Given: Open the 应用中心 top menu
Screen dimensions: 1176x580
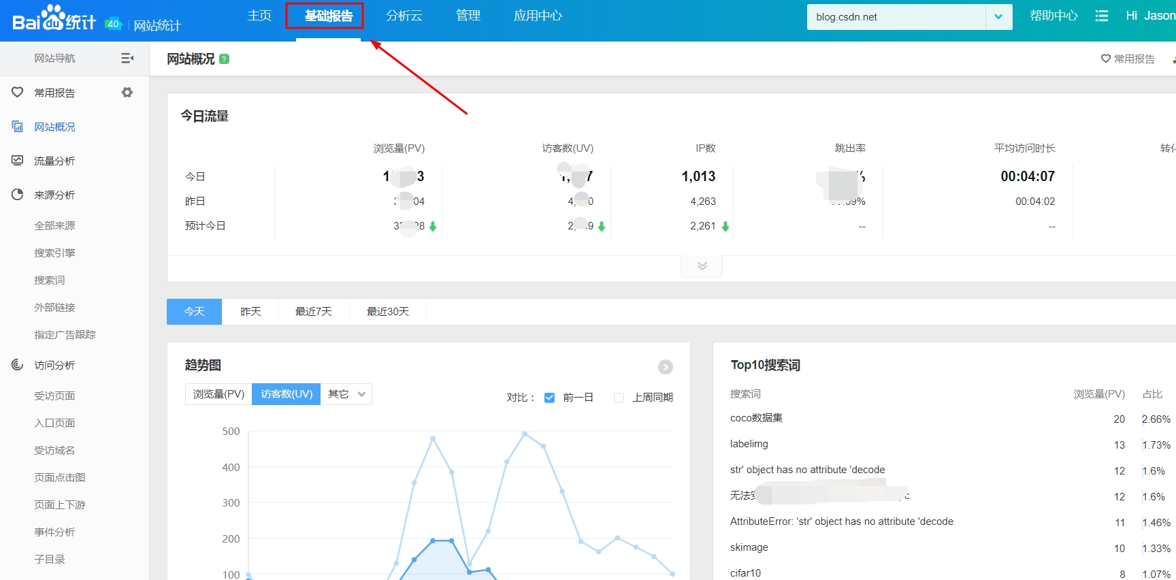Looking at the screenshot, I should [x=538, y=16].
